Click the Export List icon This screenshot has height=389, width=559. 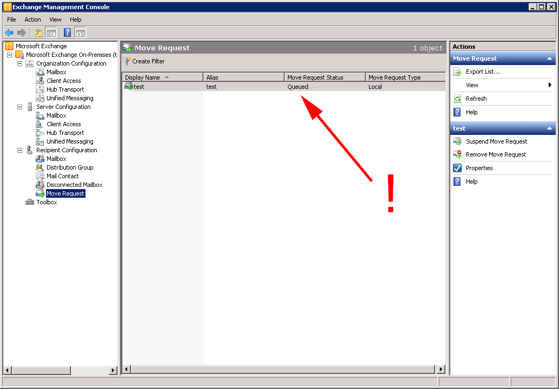coord(457,72)
